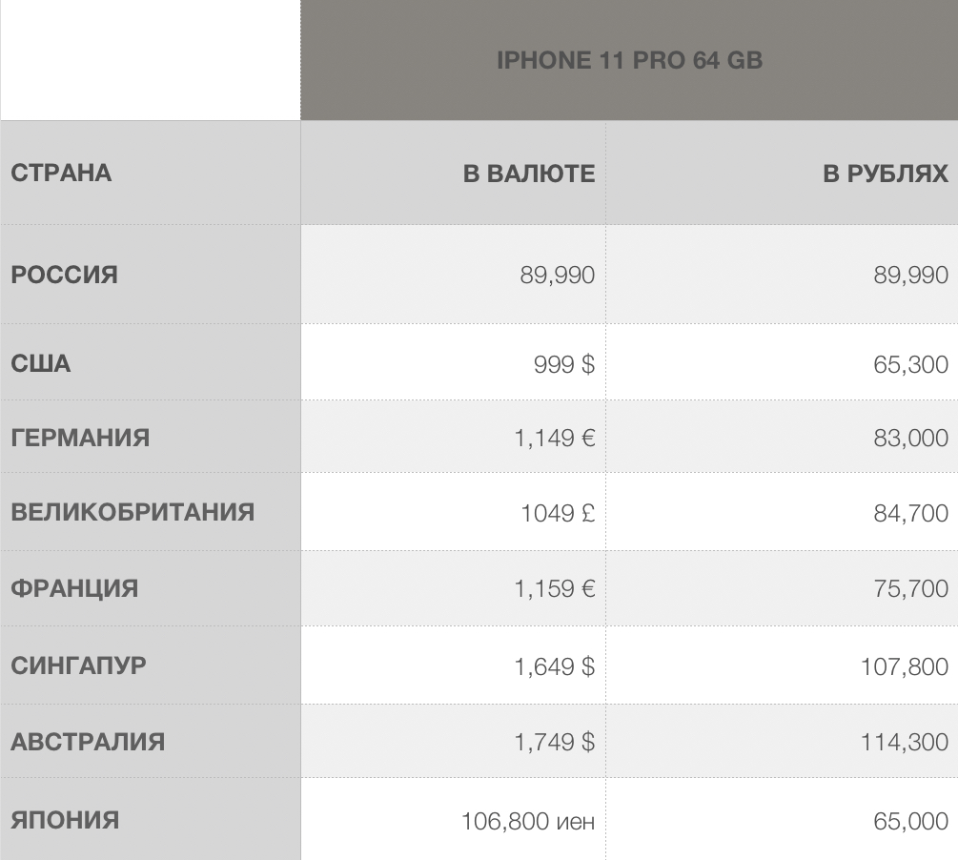The width and height of the screenshot is (958, 860).
Task: Click the 1049 £ price cell
Action: [x=557, y=513]
